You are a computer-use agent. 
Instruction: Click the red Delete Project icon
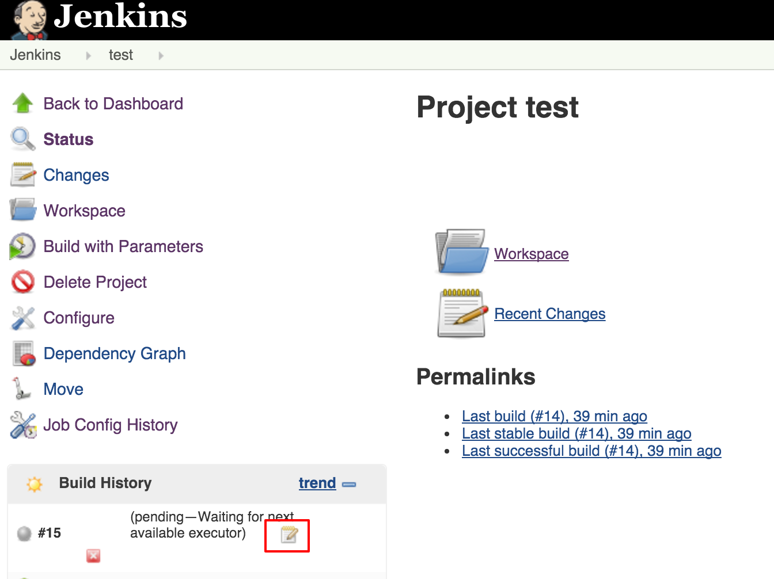tap(23, 282)
